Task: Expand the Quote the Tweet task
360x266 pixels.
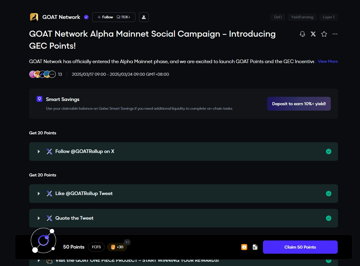Action: click(39, 219)
